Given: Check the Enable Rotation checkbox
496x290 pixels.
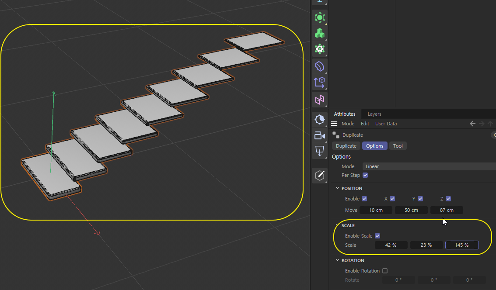Looking at the screenshot, I should coord(385,271).
